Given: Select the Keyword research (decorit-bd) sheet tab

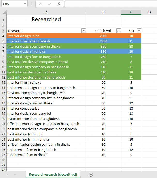Looking at the screenshot, I should (53, 174).
